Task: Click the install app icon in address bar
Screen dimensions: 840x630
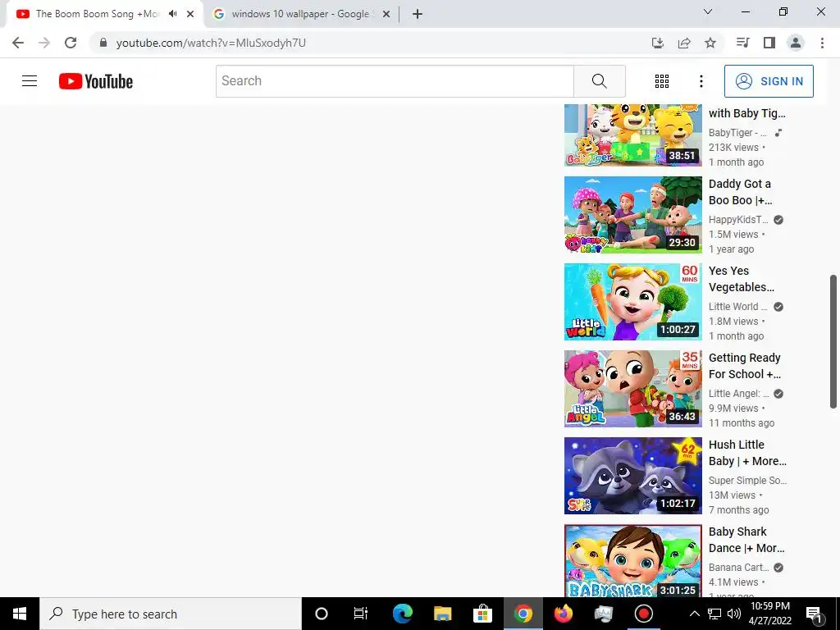Action: (x=658, y=43)
